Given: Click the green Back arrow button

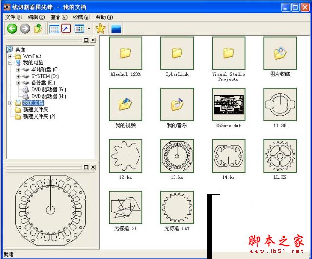Looking at the screenshot, I should 12,28.
